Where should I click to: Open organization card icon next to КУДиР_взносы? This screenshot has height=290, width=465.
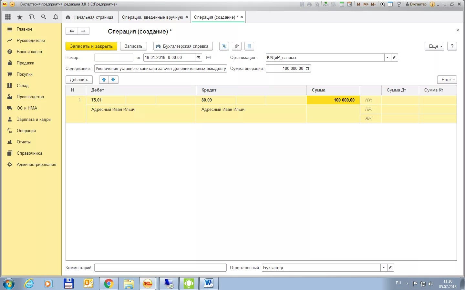tap(395, 57)
